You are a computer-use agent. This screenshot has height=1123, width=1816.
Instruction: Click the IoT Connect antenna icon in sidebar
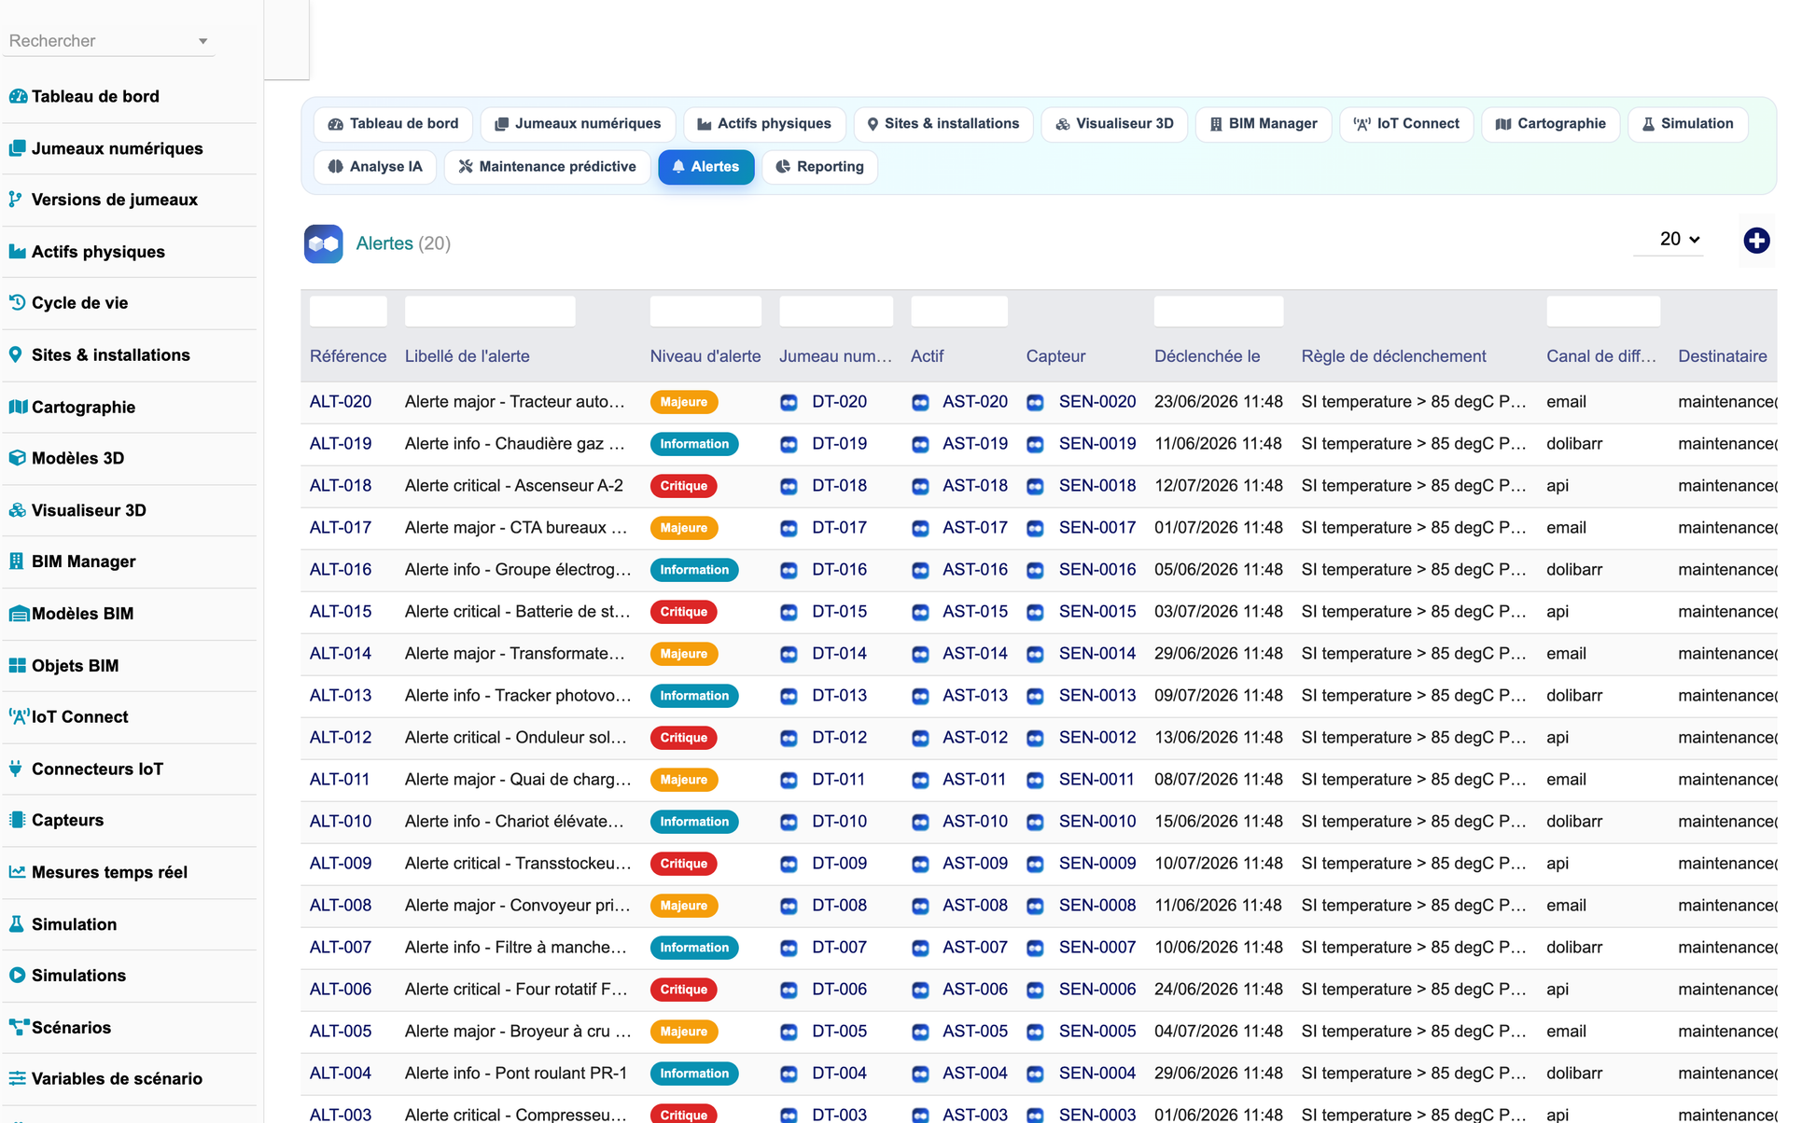[19, 717]
